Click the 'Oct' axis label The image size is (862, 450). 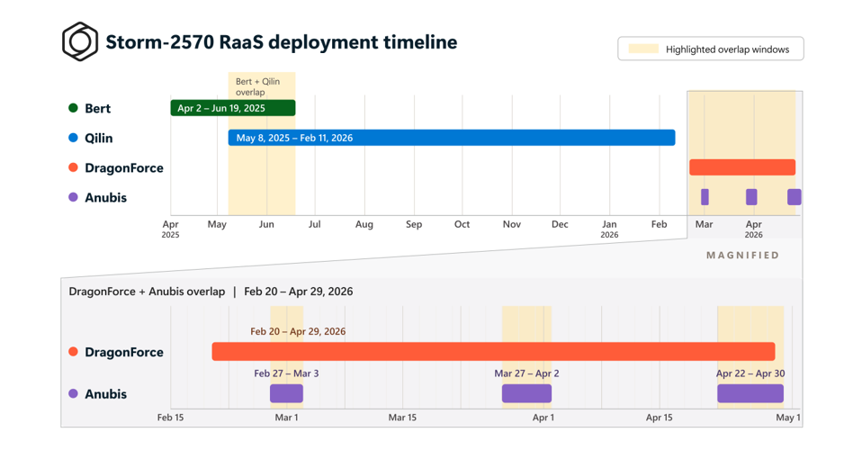click(x=462, y=224)
